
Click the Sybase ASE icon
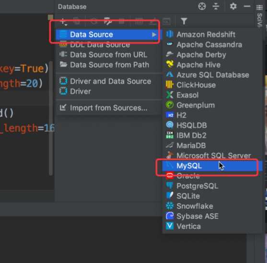[x=170, y=216]
